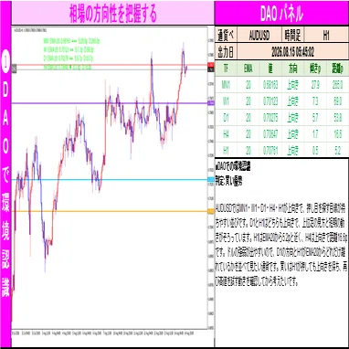Select the W1 row timeframe cell
Screen dimensions: 349x349
point(226,101)
